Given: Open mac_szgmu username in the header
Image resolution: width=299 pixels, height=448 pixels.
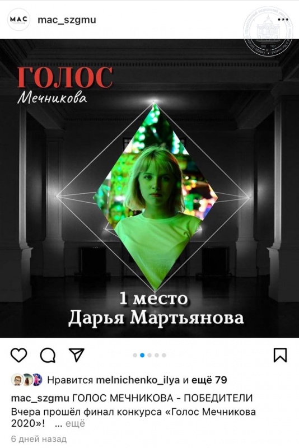Looking at the screenshot, I should click(x=67, y=20).
